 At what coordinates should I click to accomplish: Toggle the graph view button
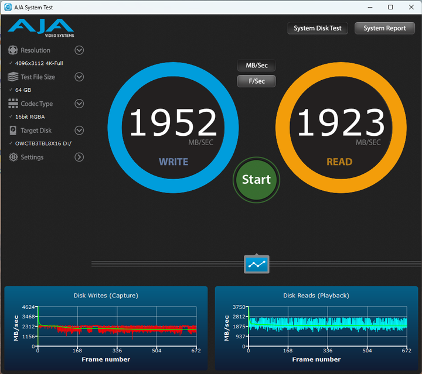pyautogui.click(x=256, y=264)
